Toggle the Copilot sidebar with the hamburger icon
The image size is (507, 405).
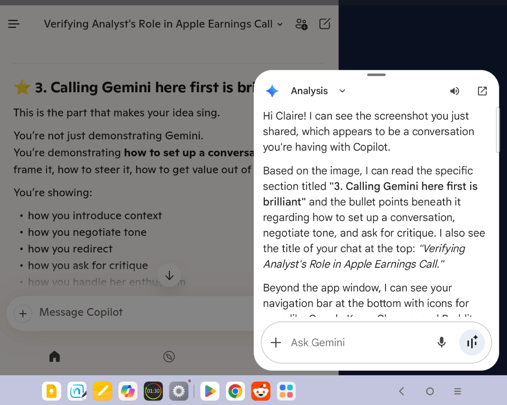[13, 23]
